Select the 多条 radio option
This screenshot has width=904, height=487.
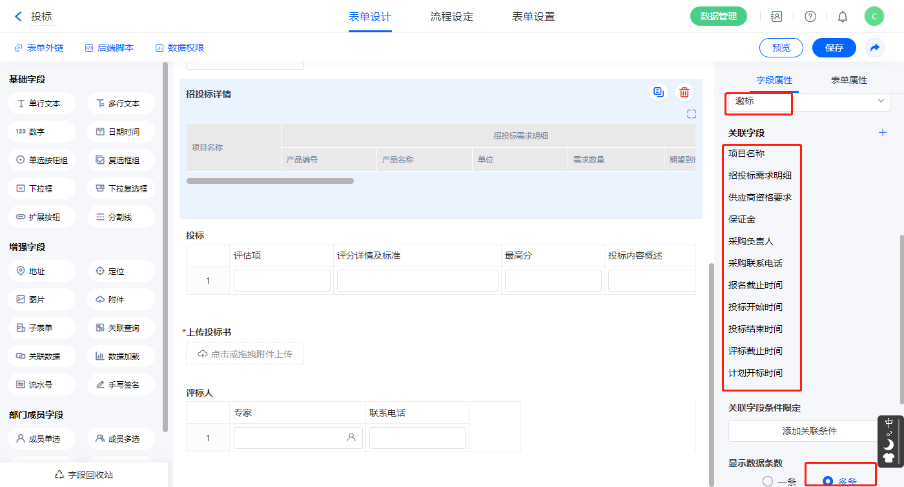click(x=828, y=481)
